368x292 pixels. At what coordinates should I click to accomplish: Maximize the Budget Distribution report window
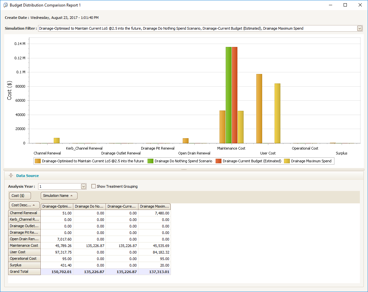[345, 5]
